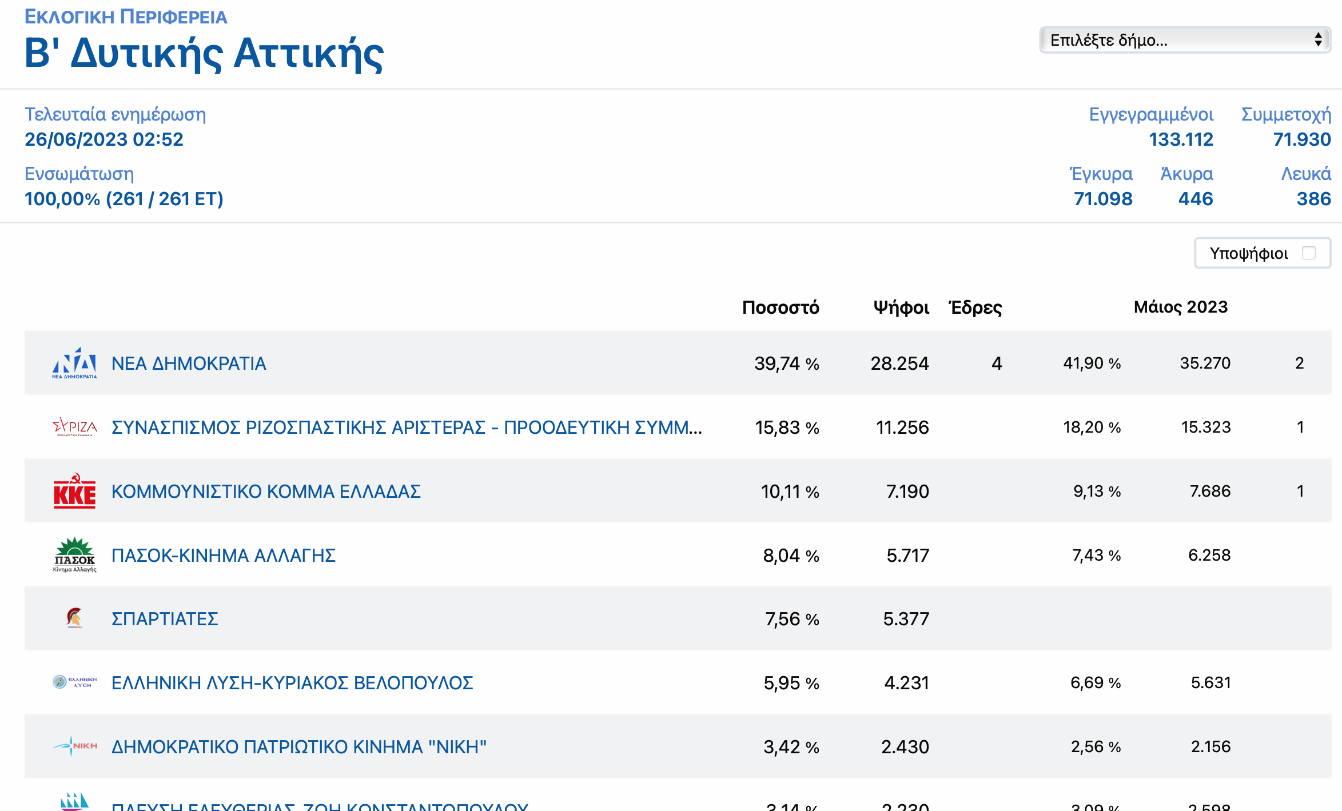Click the 5,95 % percentage cell
This screenshot has width=1342, height=811.
pyautogui.click(x=792, y=683)
